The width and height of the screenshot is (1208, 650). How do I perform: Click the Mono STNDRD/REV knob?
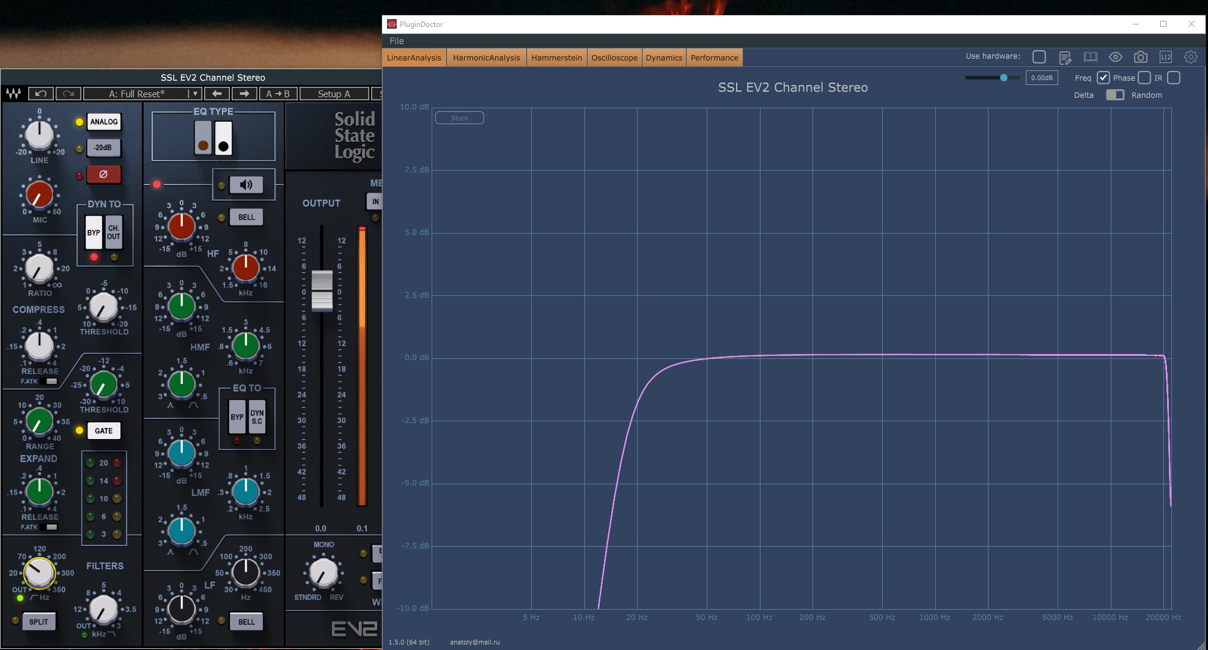(x=323, y=573)
